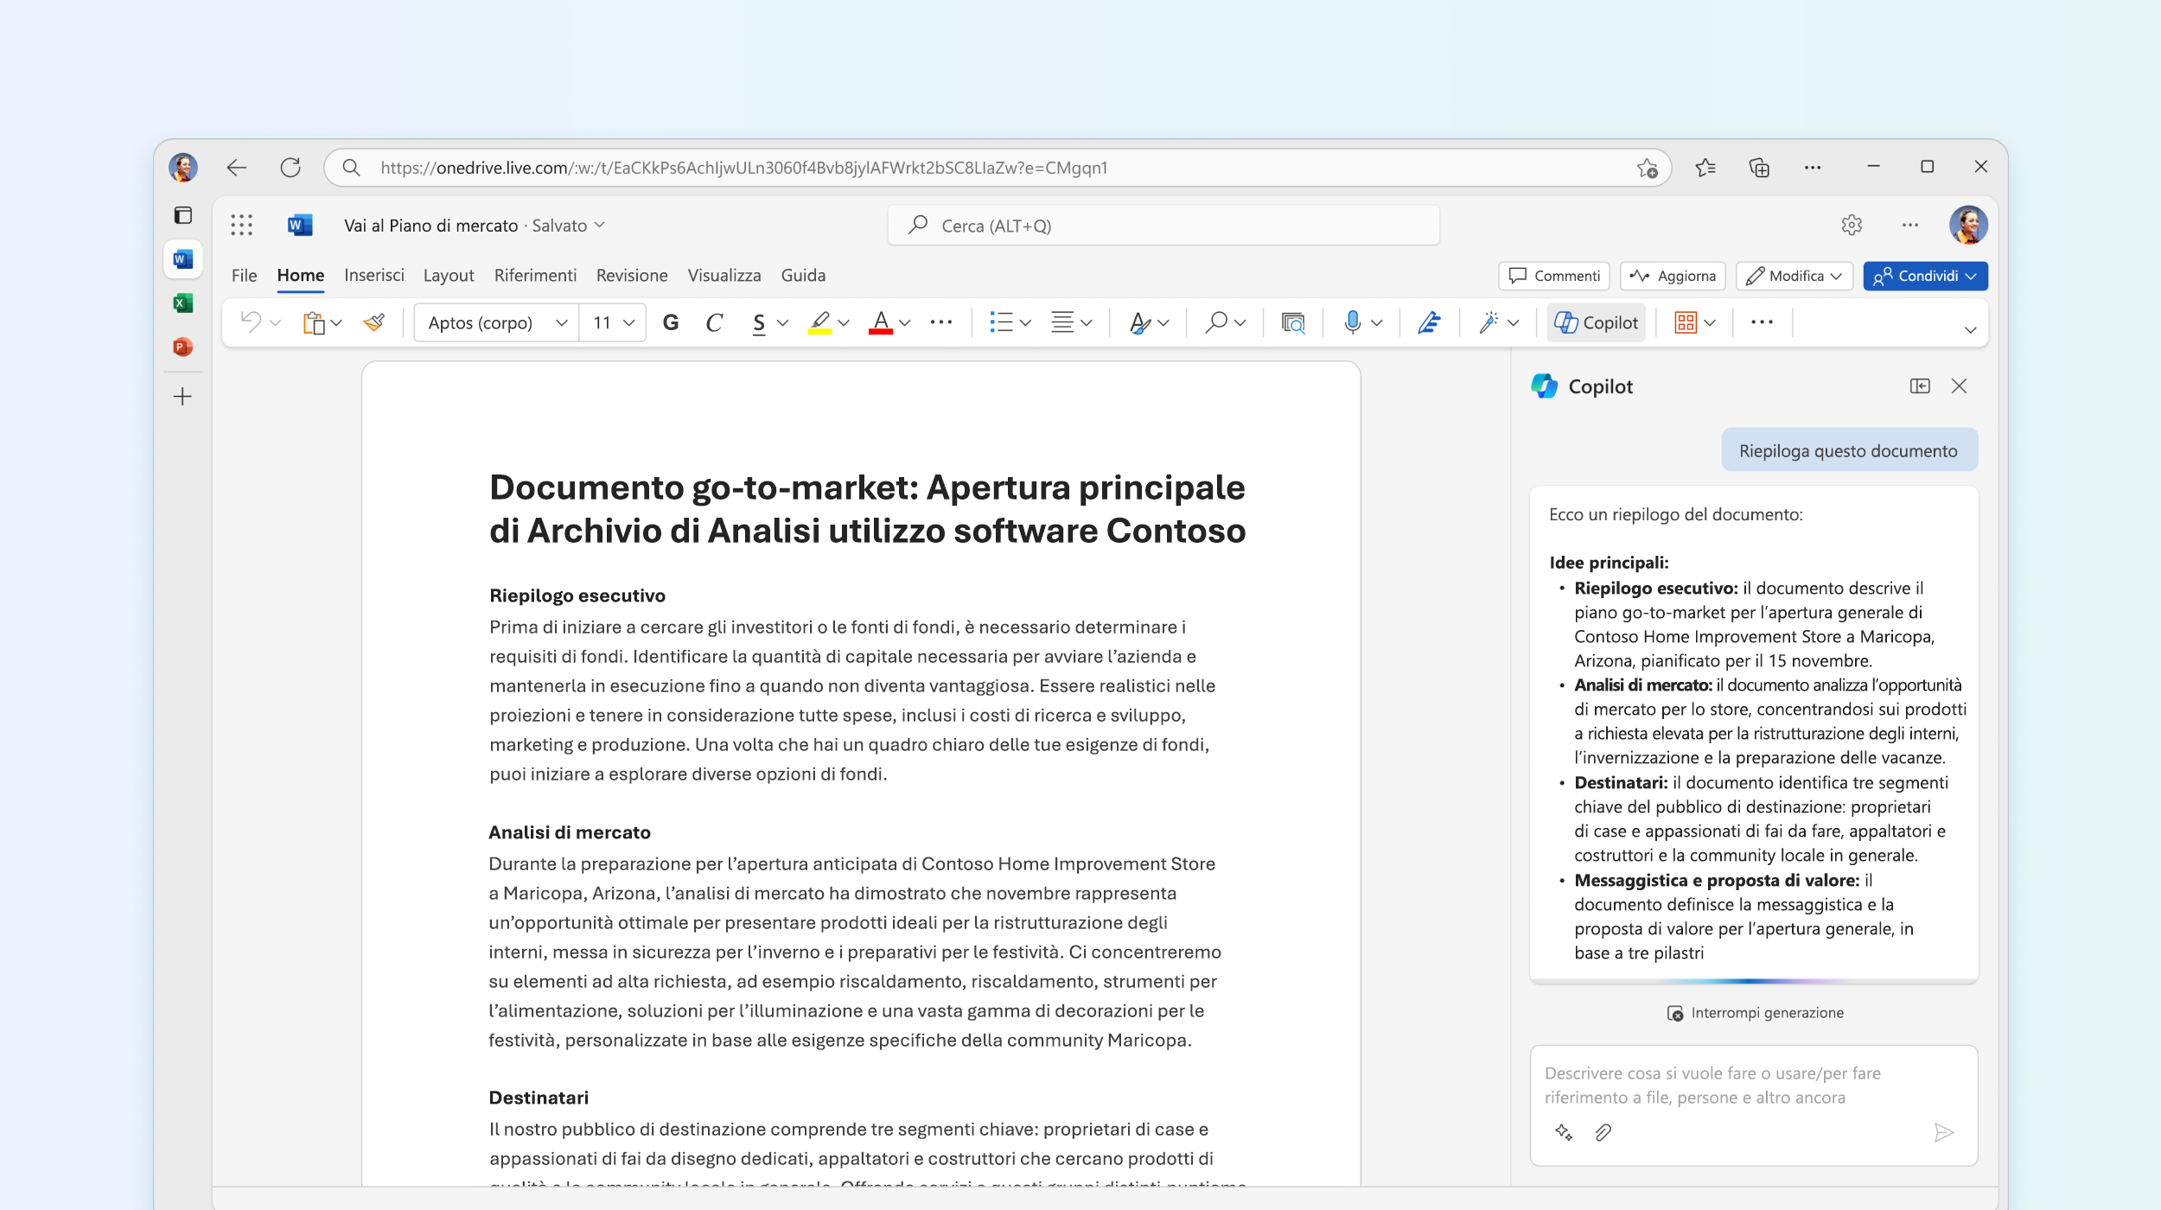
Task: Open PowerPoint from the left sidebar
Action: 182,347
